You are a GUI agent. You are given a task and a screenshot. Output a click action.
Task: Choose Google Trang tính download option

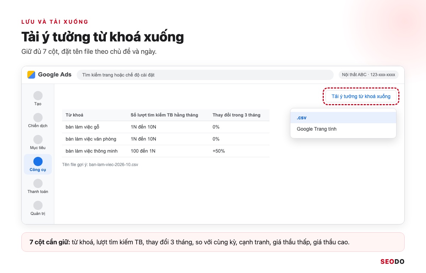[343, 129]
